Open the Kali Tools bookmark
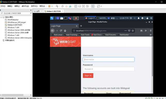 point(84,35)
